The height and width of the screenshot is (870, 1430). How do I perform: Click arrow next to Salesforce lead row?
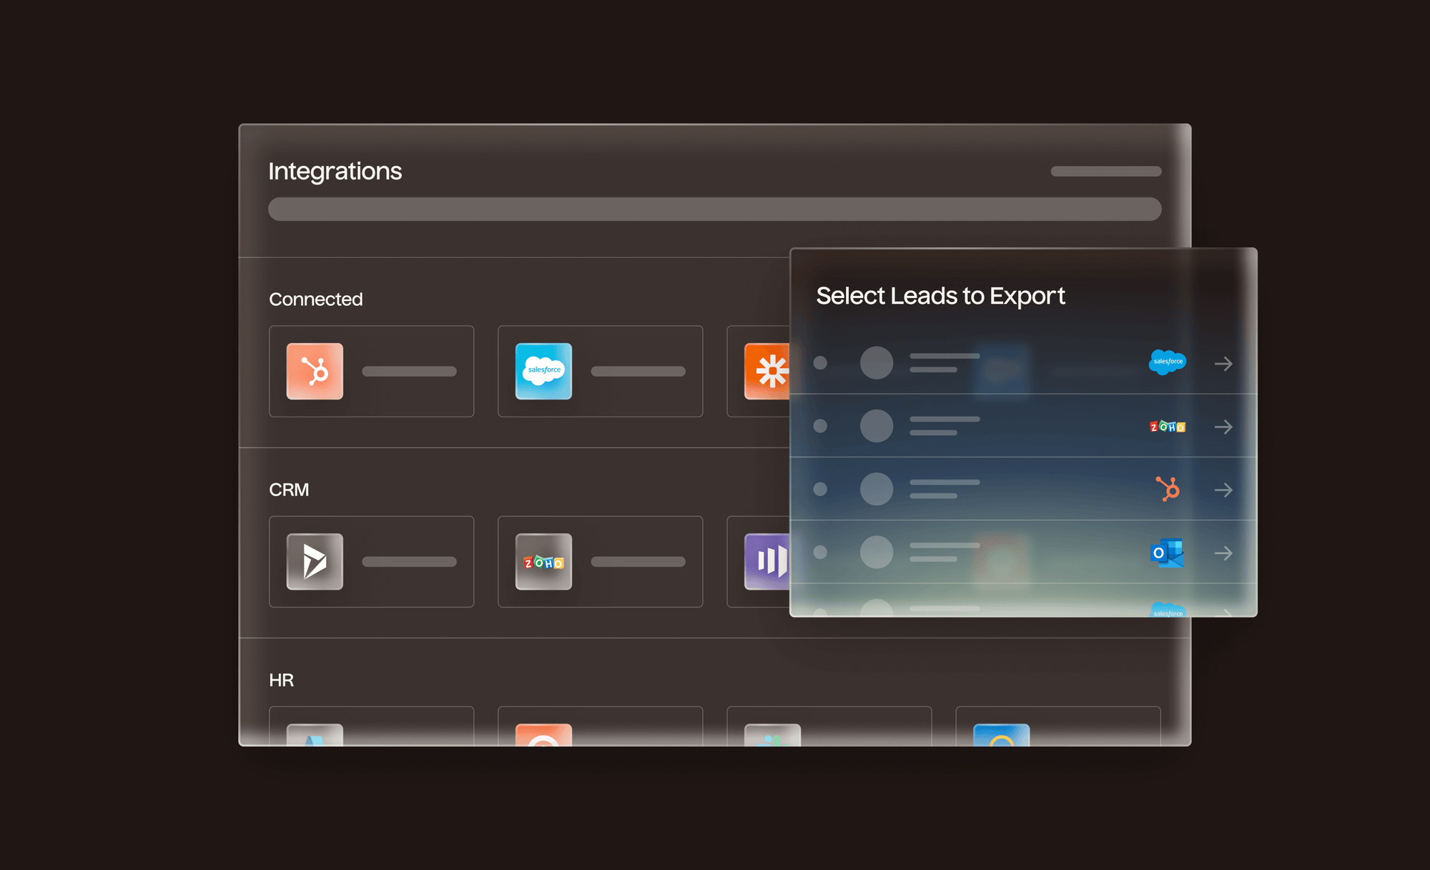point(1223,363)
